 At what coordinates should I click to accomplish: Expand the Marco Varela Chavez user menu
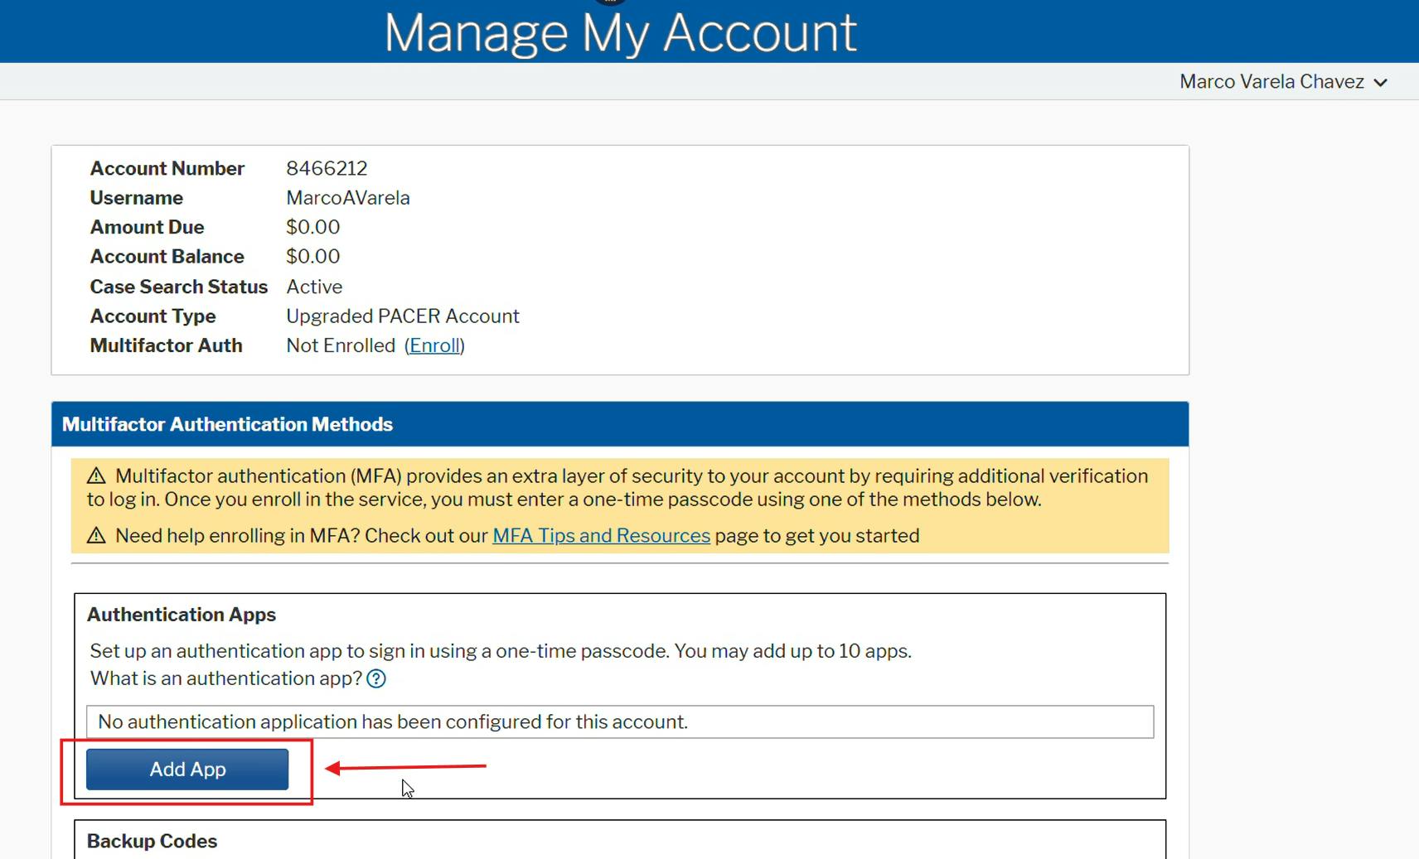click(1283, 82)
